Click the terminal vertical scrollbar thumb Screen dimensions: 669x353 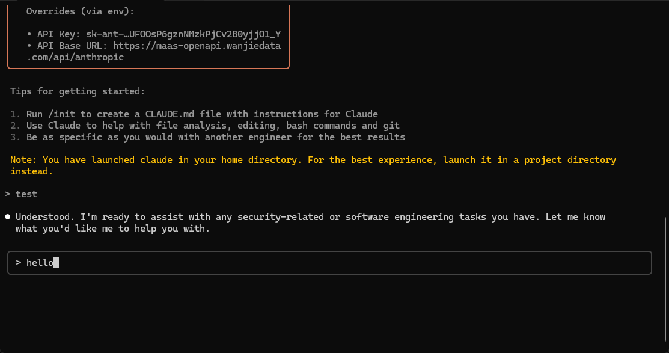click(667, 281)
